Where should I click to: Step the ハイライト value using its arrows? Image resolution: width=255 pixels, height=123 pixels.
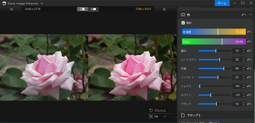(244, 77)
